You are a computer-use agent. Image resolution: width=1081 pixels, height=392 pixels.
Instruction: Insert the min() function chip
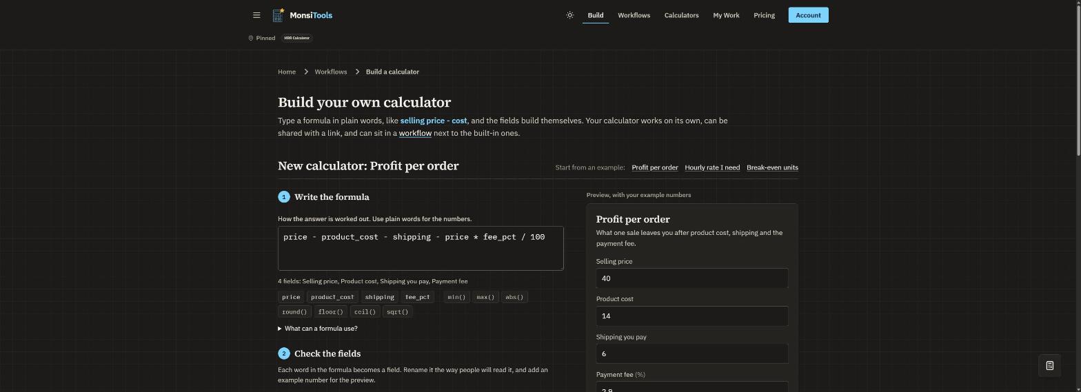tap(456, 297)
